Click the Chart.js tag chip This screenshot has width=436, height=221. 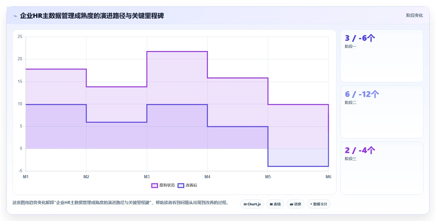click(x=252, y=204)
